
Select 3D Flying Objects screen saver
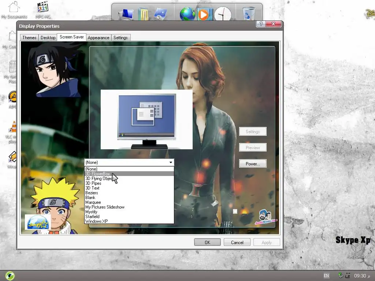[129, 179]
